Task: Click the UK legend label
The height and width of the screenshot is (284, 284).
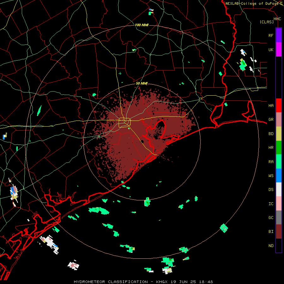Action: click(x=271, y=50)
